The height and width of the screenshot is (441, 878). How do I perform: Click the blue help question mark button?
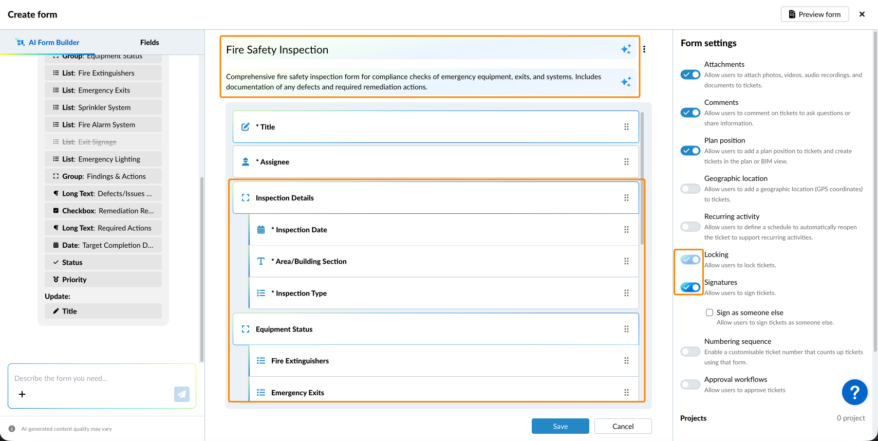[854, 392]
